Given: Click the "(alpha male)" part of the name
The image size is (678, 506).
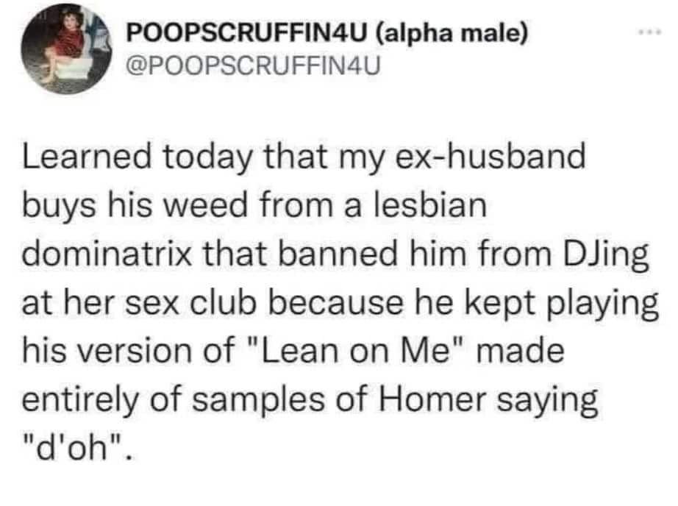Looking at the screenshot, I should click(452, 35).
